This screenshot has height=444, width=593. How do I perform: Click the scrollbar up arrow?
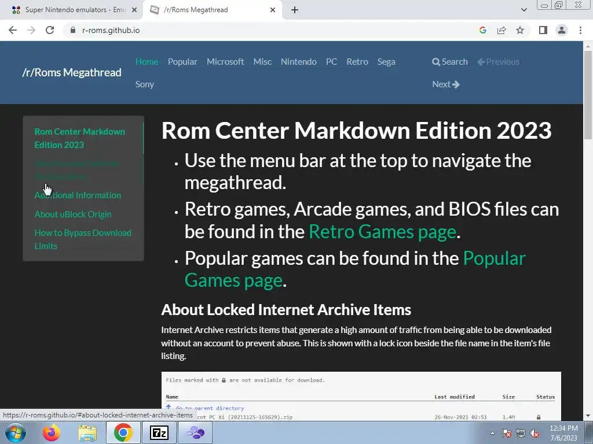588,46
